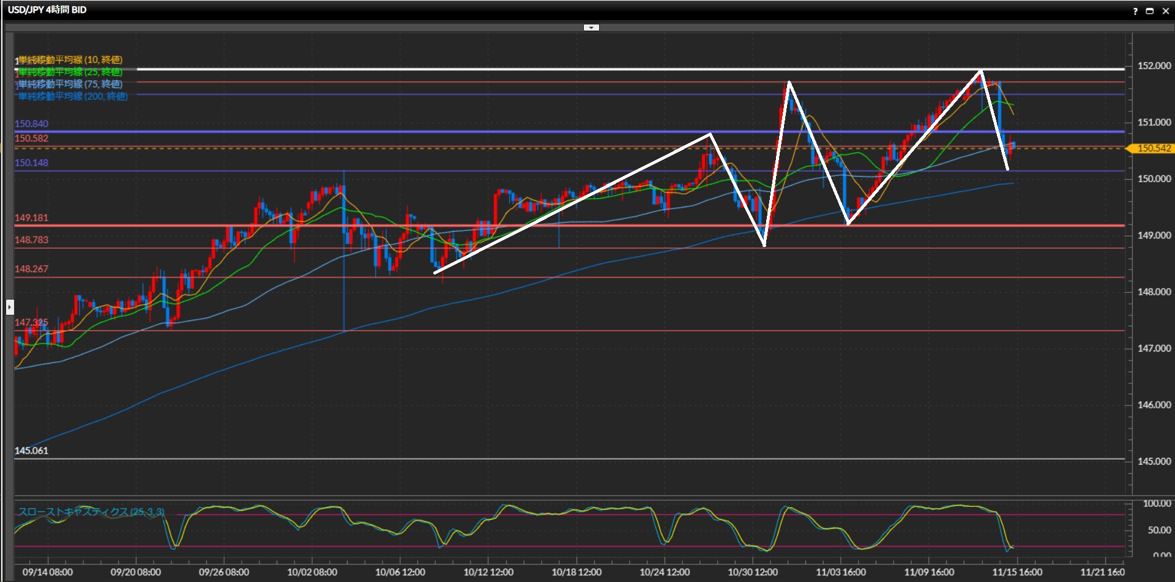This screenshot has width=1175, height=582.
Task: Open the スローストキャスティクス (25,3,3) indicator label
Action: pos(91,512)
